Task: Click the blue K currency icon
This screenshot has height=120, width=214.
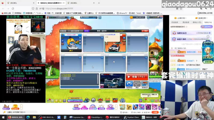Action: pyautogui.click(x=148, y=17)
